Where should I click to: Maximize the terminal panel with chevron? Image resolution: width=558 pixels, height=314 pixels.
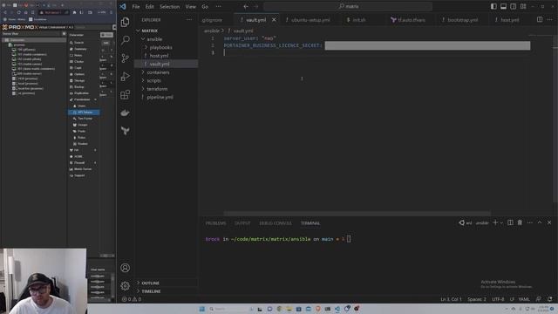(540, 222)
